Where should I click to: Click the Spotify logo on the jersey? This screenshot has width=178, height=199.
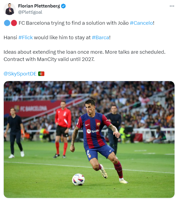[93, 131]
